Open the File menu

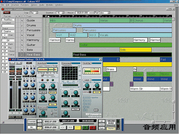click(2, 5)
